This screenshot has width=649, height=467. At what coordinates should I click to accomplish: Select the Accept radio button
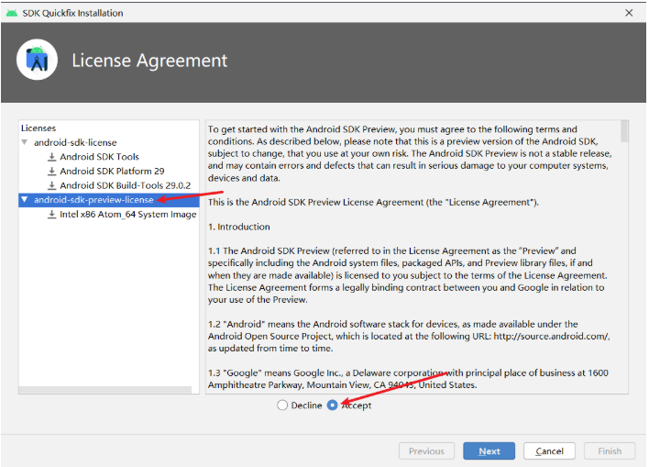[333, 405]
